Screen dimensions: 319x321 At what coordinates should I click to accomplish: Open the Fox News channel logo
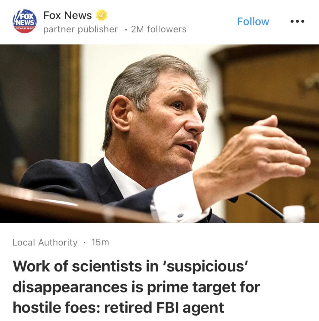coord(24,21)
